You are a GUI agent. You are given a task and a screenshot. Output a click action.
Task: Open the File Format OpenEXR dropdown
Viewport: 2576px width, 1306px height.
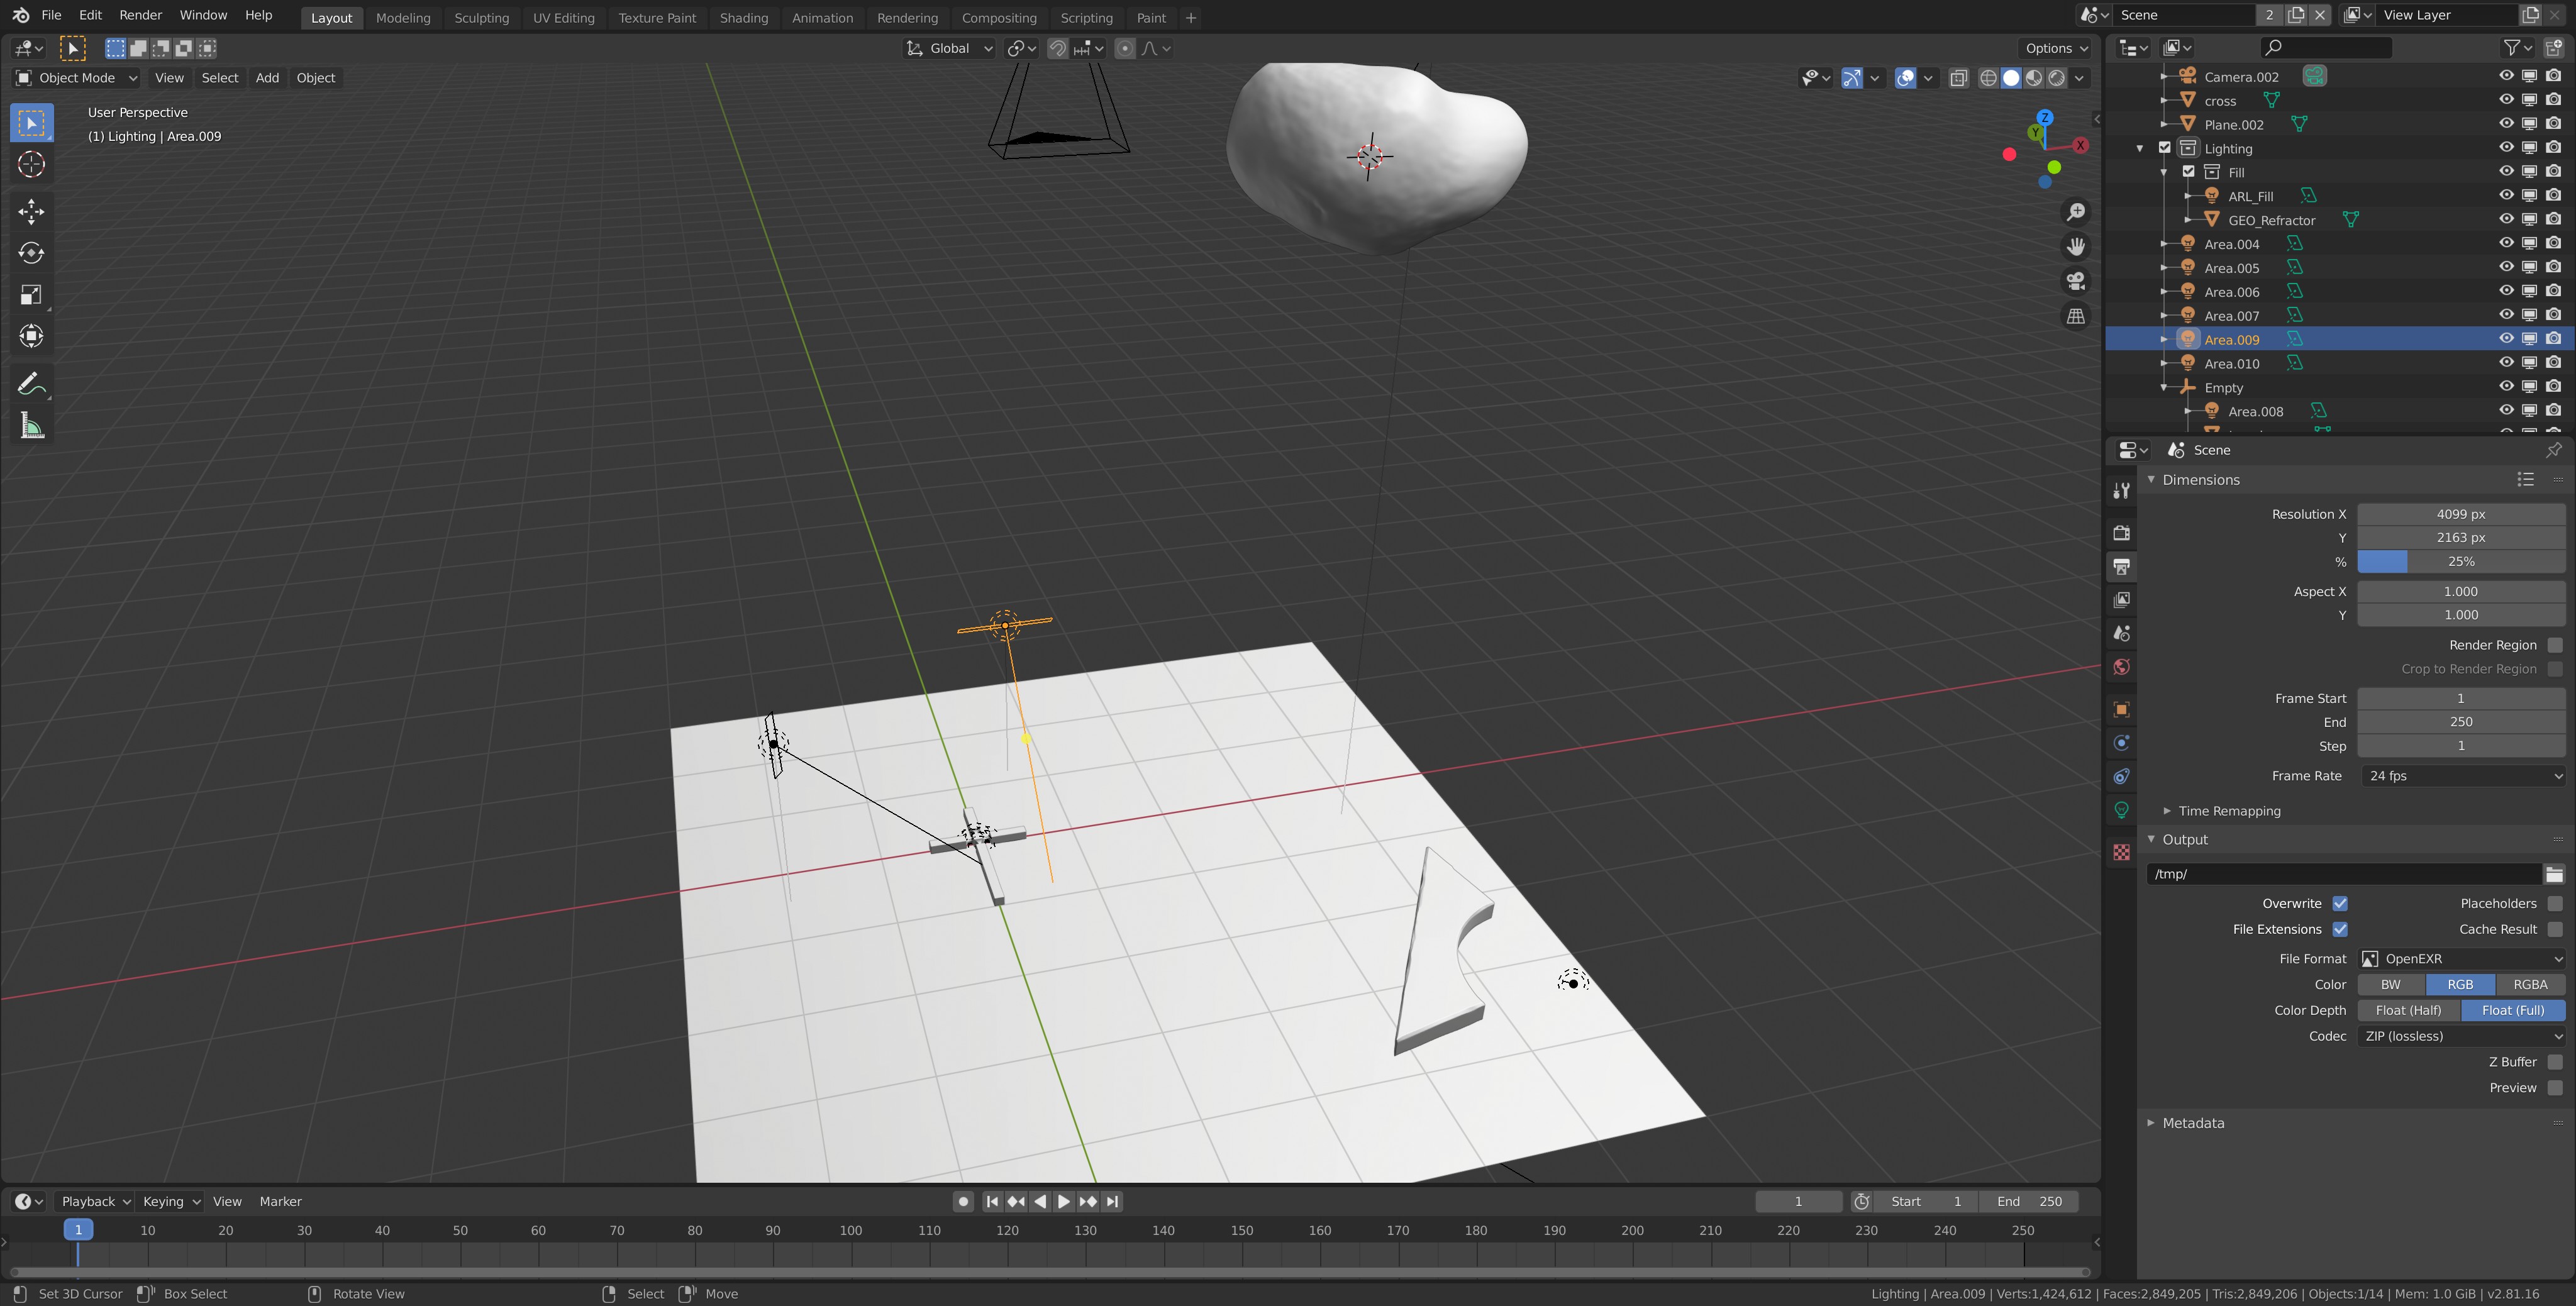click(x=2461, y=958)
